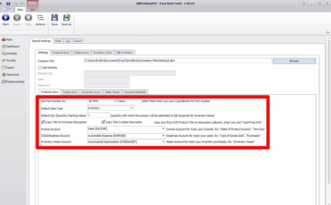Select the Settings tab
This screenshot has height=205, width=331.
[x=43, y=52]
